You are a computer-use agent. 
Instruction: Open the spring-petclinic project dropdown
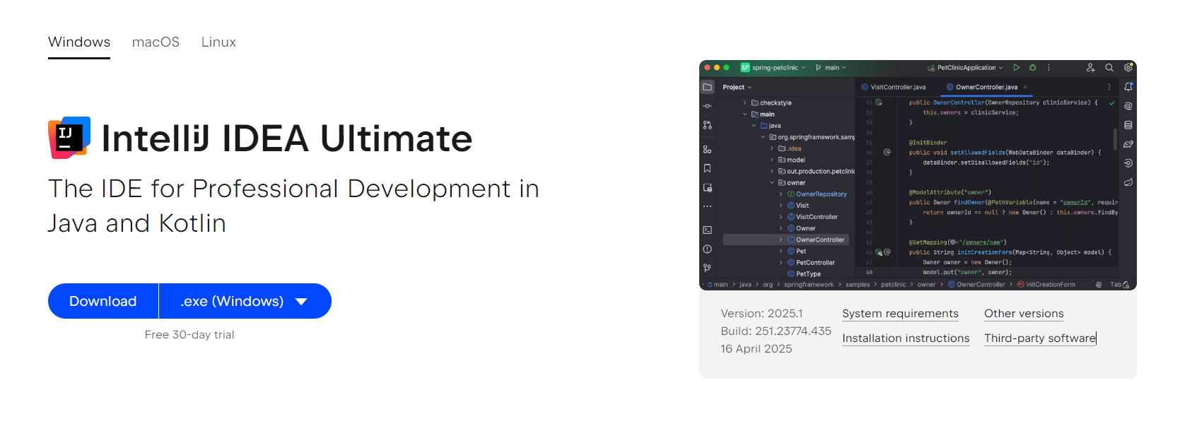pos(774,68)
